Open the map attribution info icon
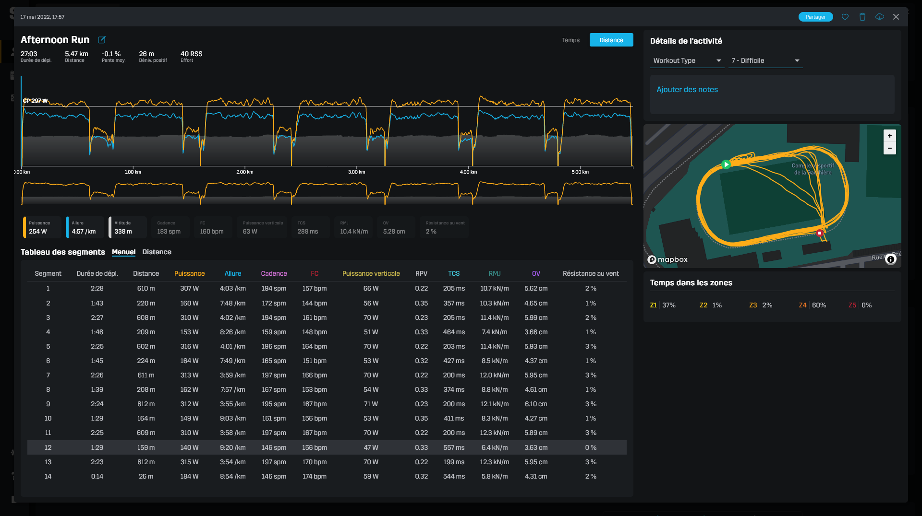Viewport: 922px width, 516px height. [891, 259]
